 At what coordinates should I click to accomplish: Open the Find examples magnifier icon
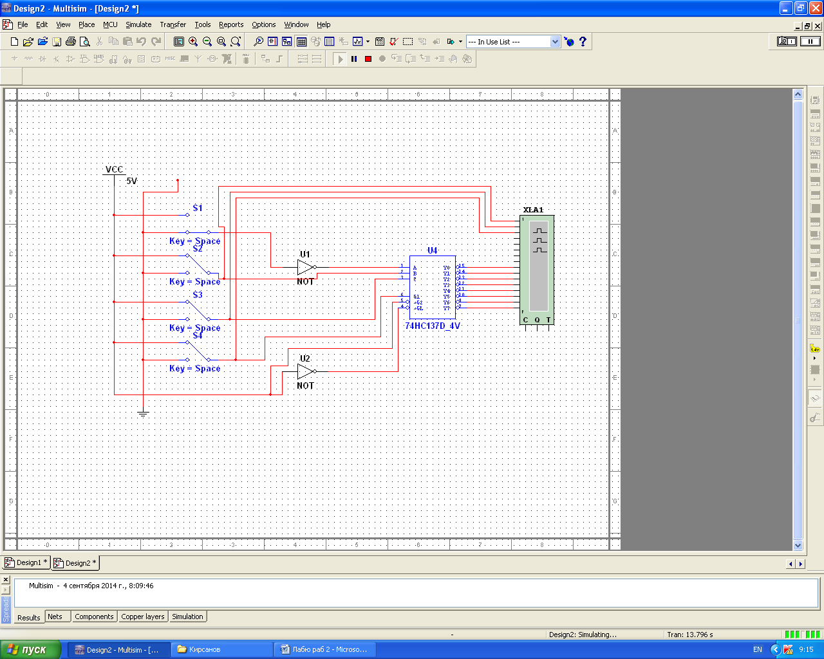[258, 42]
